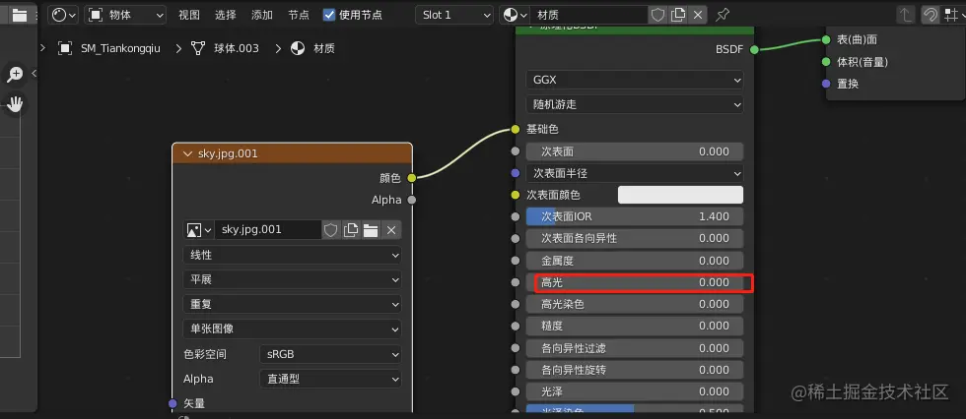Image resolution: width=966 pixels, height=419 pixels.
Task: Open the 平展 projection dropdown
Action: [292, 279]
